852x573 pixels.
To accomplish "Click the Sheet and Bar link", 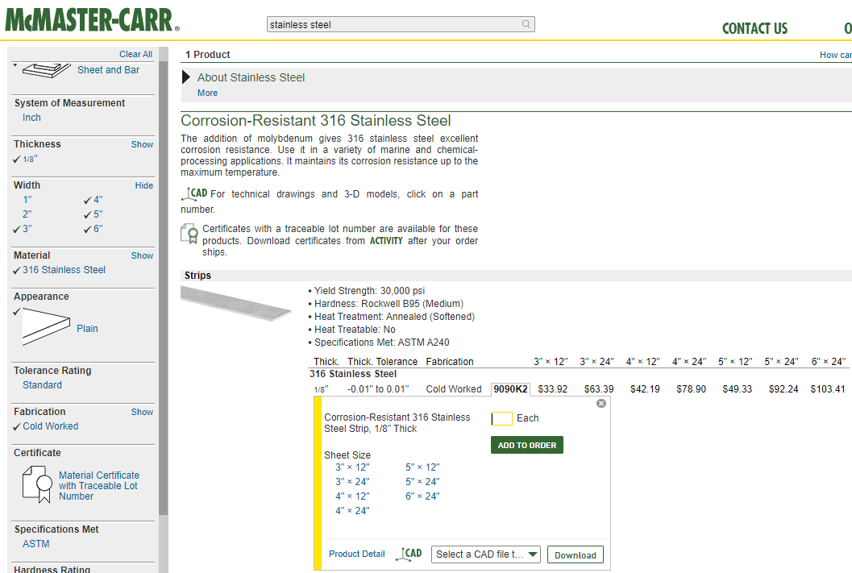I will [x=108, y=70].
